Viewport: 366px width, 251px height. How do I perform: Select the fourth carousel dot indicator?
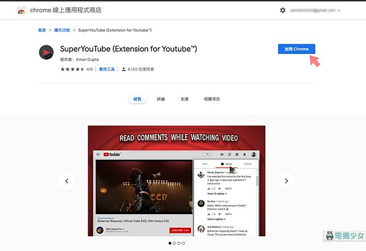pyautogui.click(x=183, y=243)
